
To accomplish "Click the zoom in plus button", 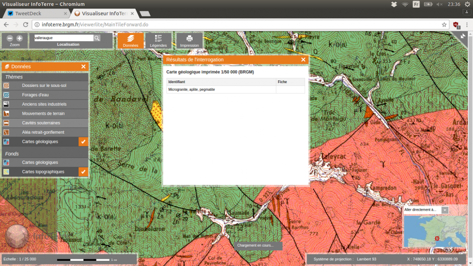I will (x=19, y=38).
